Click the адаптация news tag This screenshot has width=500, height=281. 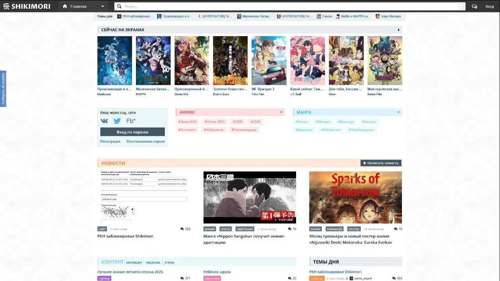pos(244,229)
